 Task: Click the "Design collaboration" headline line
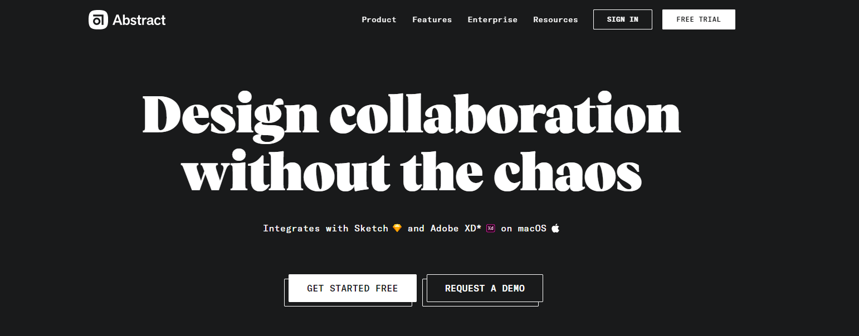[411, 114]
